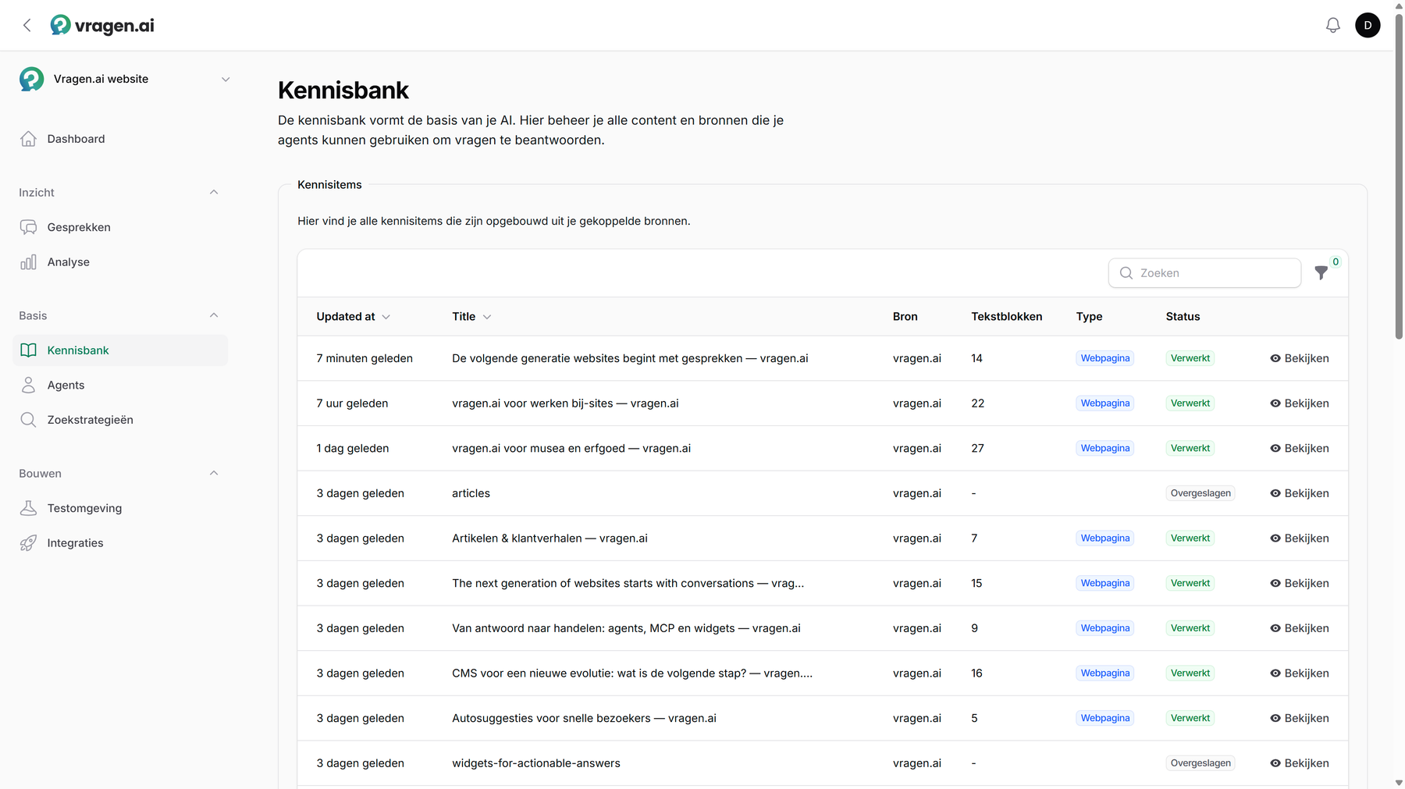Viewport: 1405px width, 789px height.
Task: Click Bekijken for 'widgets-for-actionable-answers' row
Action: coord(1299,763)
